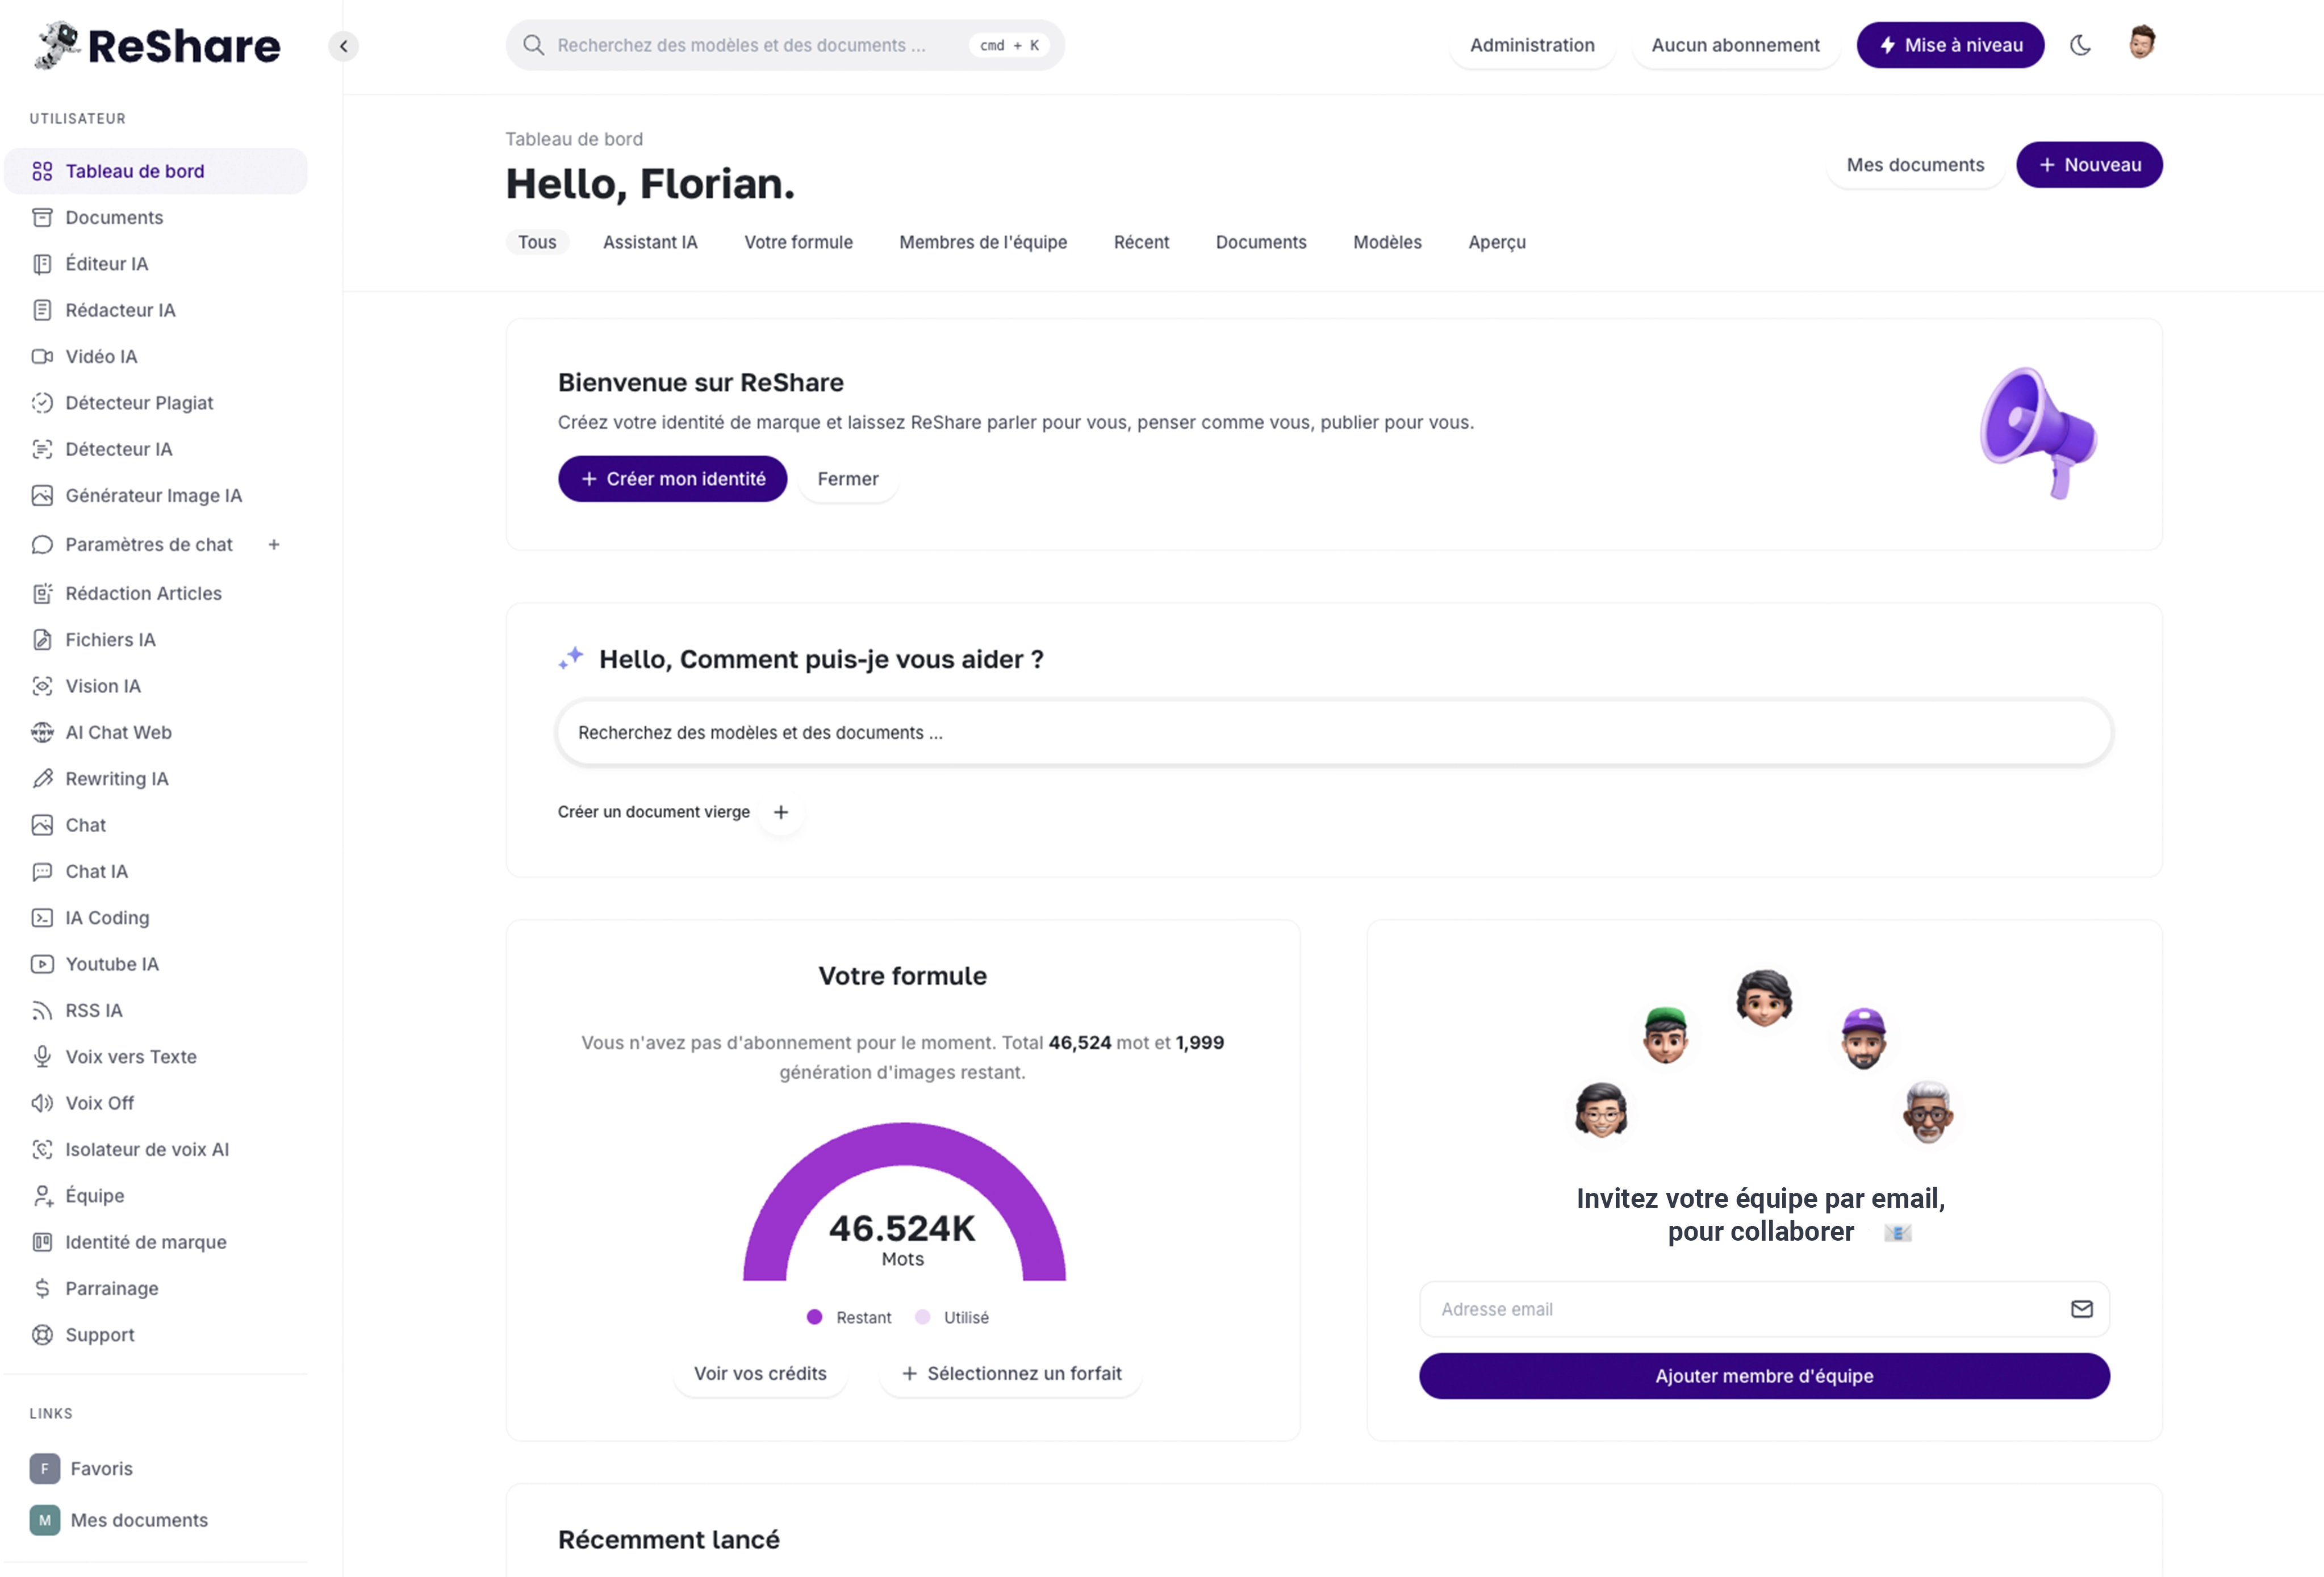The height and width of the screenshot is (1577, 2324).
Task: Switch to the Modèles tab
Action: [x=1387, y=242]
